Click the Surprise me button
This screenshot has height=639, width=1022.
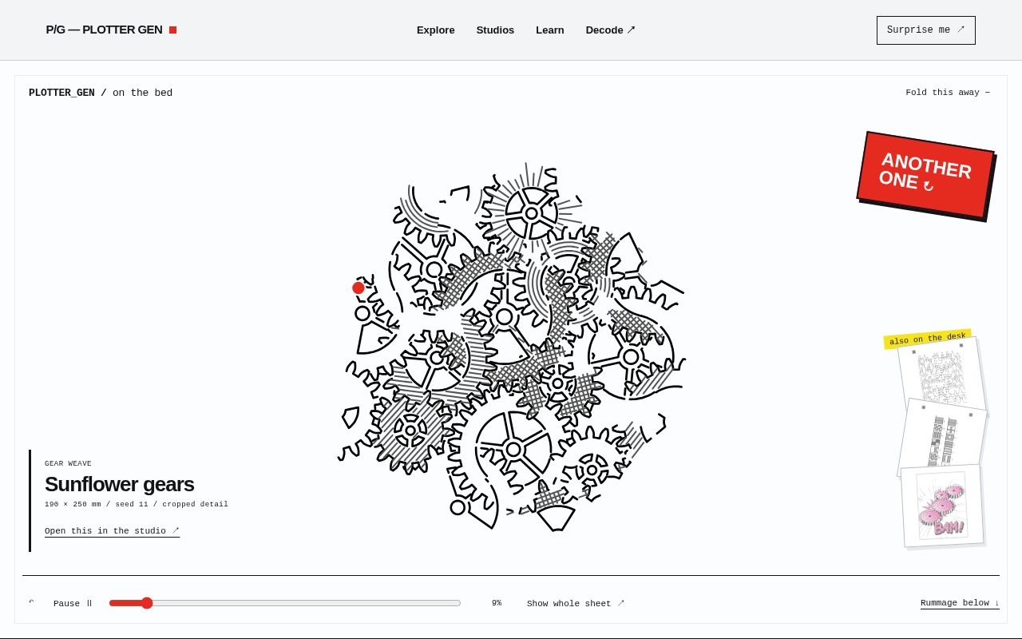pyautogui.click(x=926, y=30)
